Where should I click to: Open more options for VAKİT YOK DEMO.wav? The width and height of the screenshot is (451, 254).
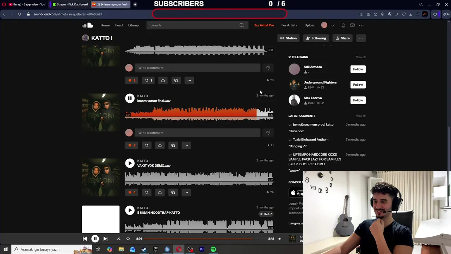coord(186,192)
